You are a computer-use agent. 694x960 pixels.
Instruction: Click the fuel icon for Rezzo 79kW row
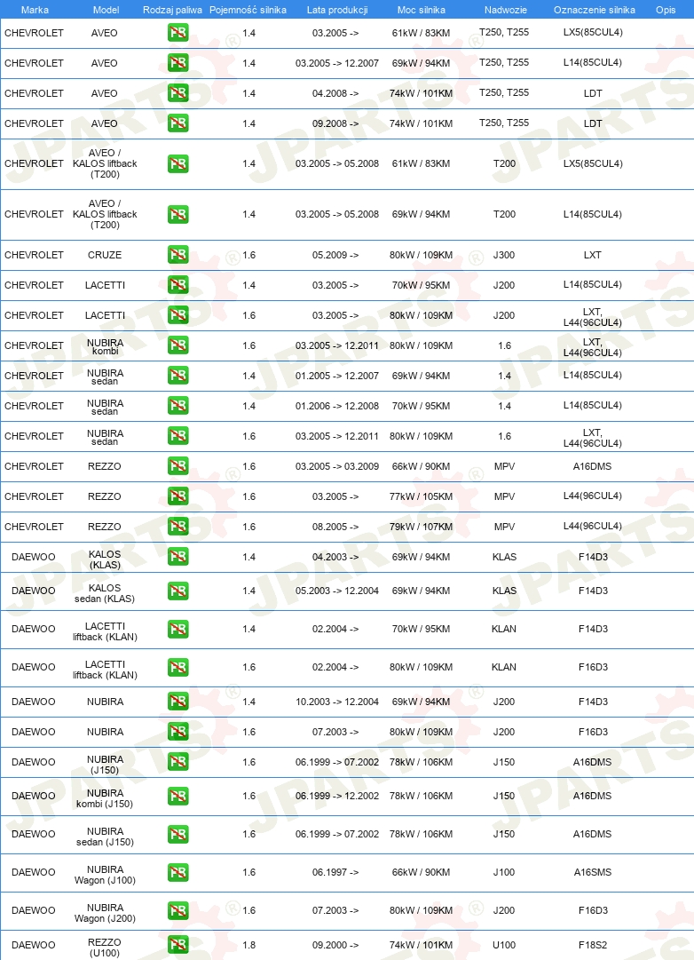pos(178,527)
